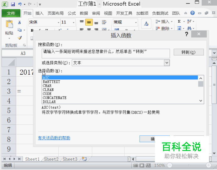Cut selection with scissors icon
This screenshot has width=217, height=170.
point(19,22)
